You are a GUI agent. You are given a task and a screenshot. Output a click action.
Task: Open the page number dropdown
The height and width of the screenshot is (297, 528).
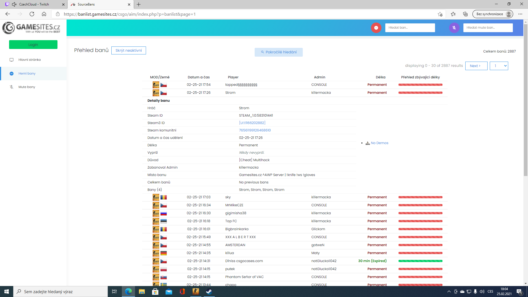coord(499,66)
